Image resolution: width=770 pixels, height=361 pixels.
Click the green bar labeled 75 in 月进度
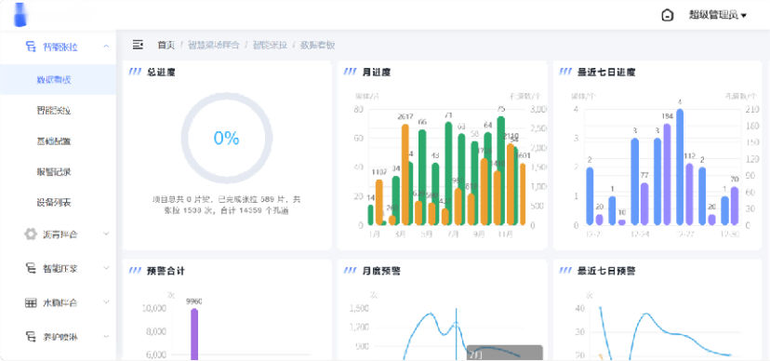[501, 170]
